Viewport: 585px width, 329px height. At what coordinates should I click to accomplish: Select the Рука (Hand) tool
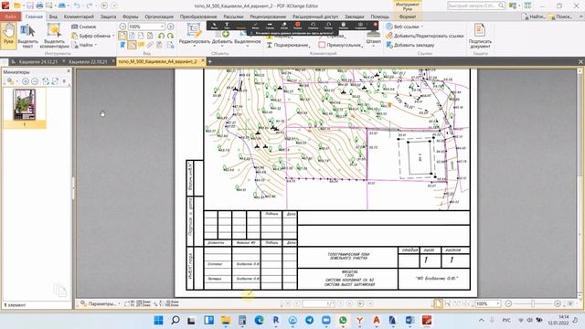pos(8,36)
